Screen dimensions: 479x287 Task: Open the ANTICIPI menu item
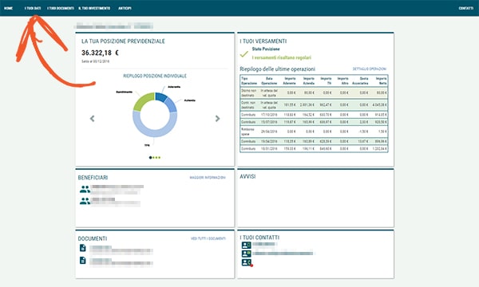click(x=125, y=8)
